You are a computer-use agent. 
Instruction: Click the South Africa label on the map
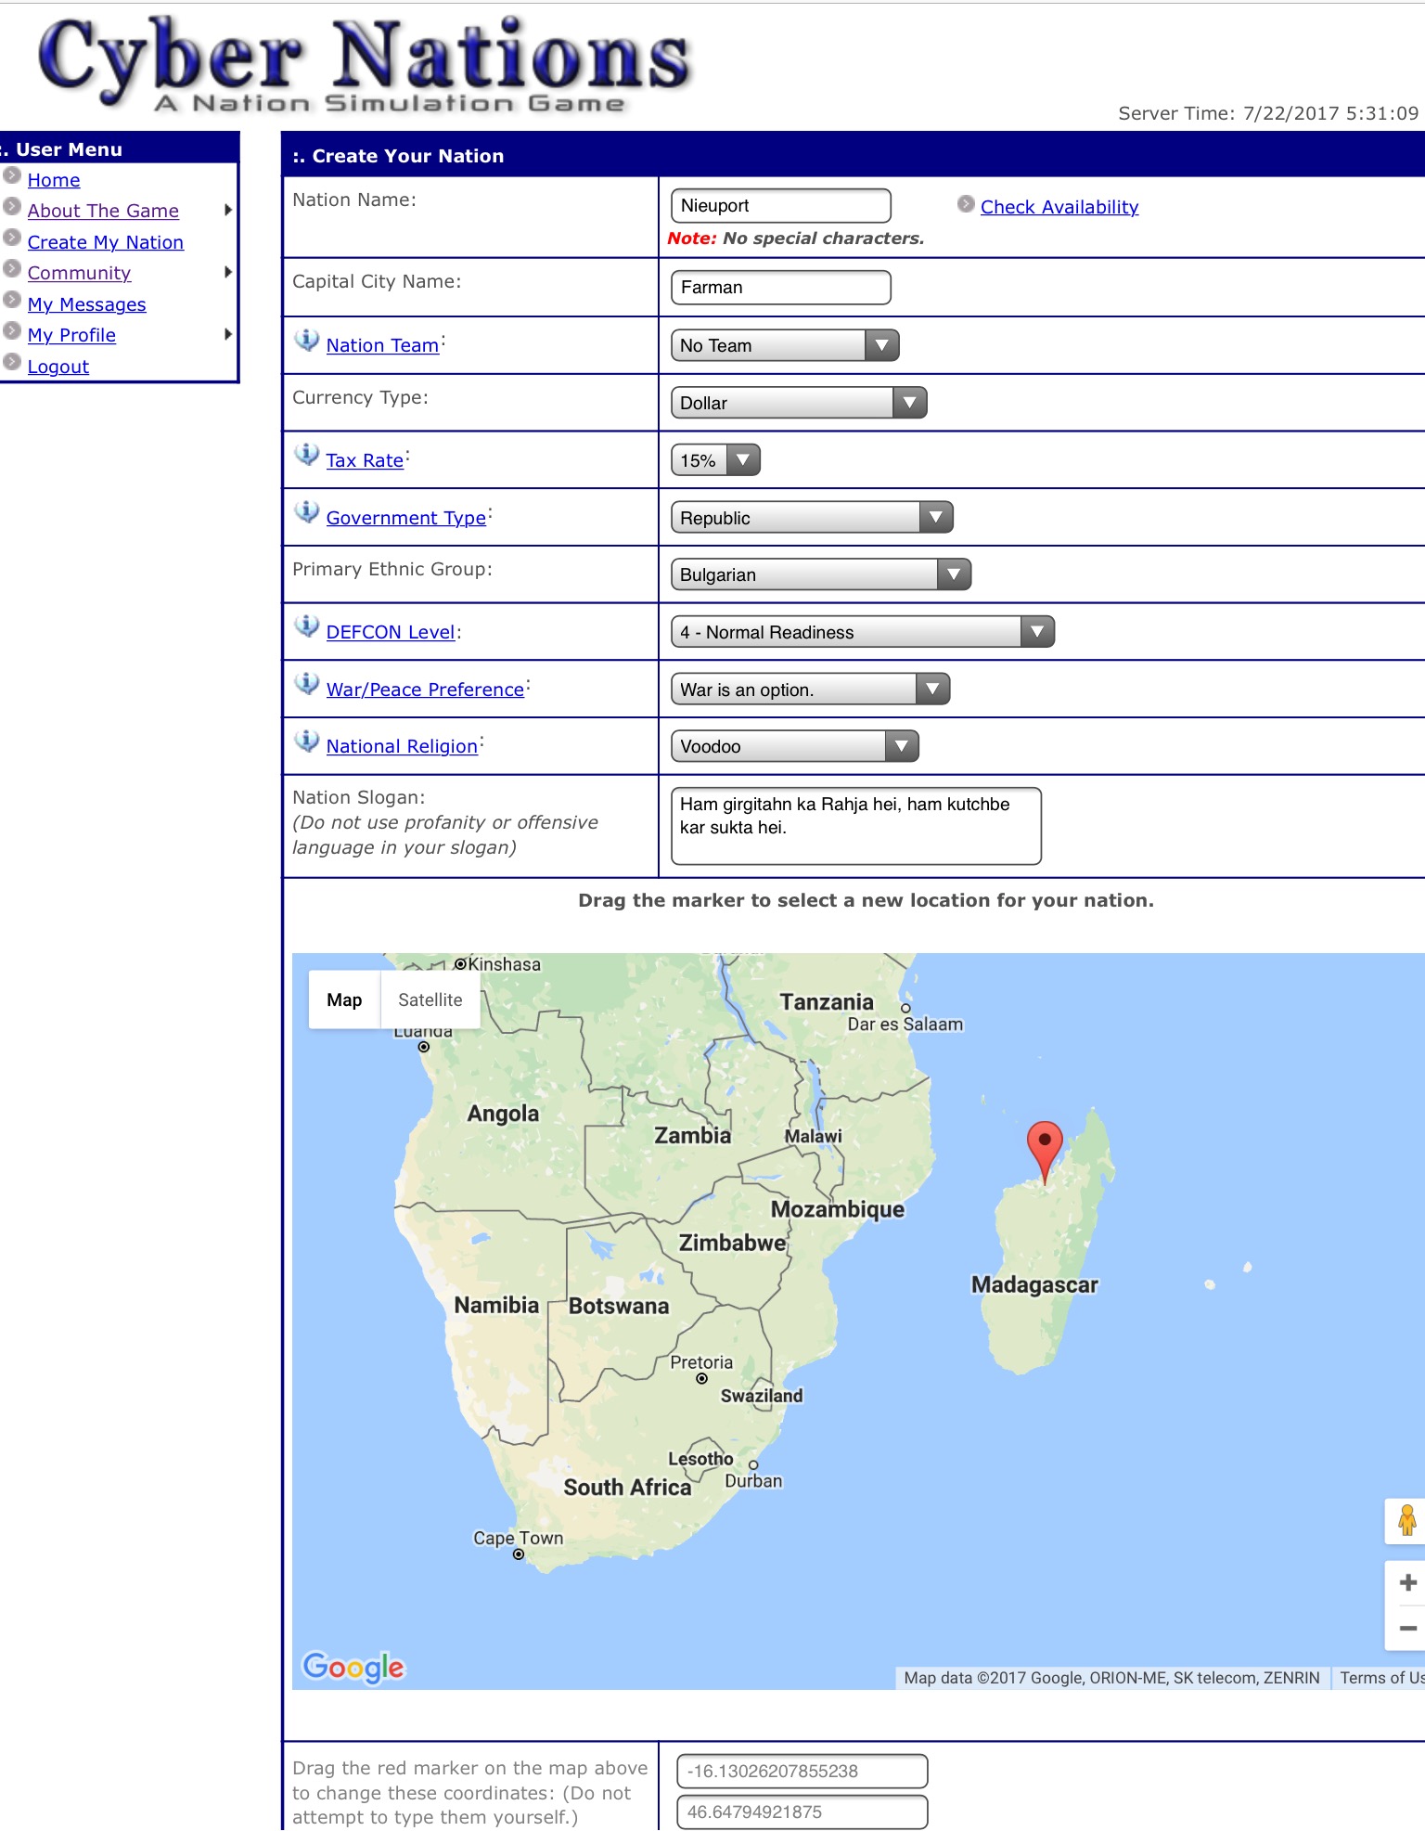click(x=627, y=1488)
